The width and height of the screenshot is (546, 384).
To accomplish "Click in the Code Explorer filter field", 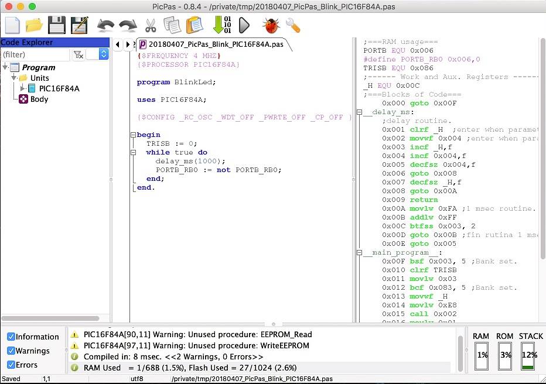I will point(36,54).
